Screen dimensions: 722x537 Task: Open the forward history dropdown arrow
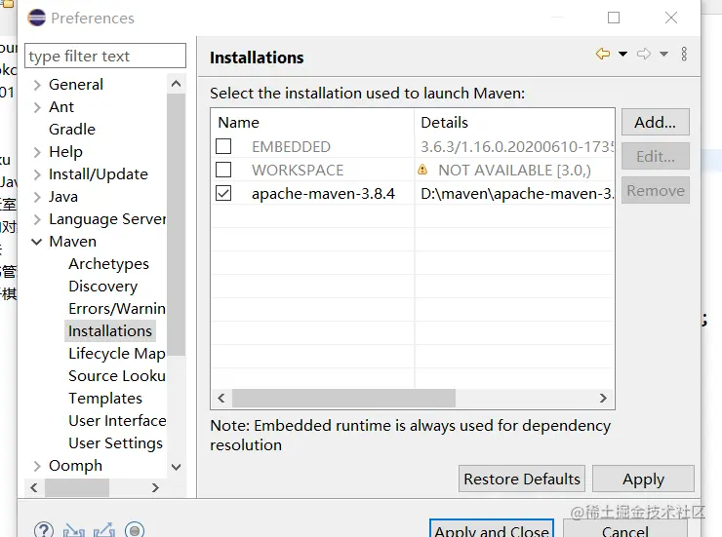click(663, 55)
